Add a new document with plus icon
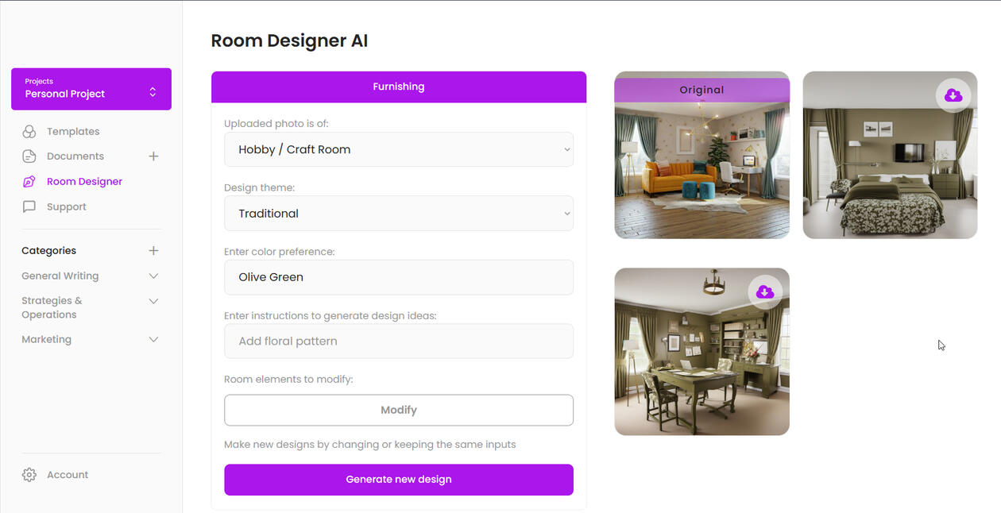The height and width of the screenshot is (513, 1001). [x=154, y=156]
